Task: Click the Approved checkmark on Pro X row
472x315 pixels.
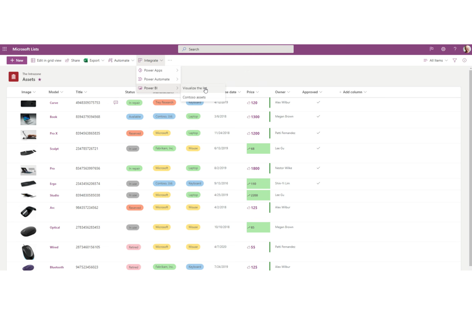Action: [318, 133]
